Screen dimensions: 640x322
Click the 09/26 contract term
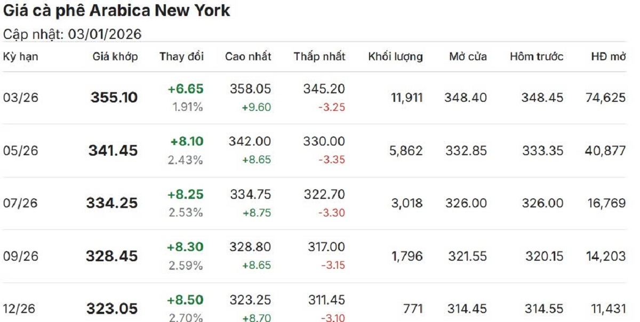click(x=21, y=256)
